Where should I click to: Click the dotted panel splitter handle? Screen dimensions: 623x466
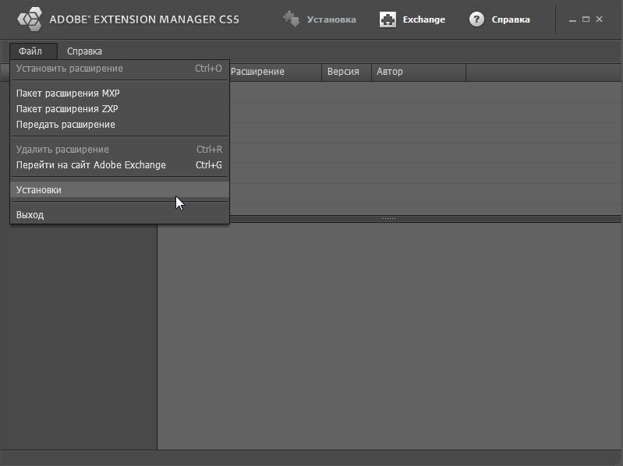point(388,218)
